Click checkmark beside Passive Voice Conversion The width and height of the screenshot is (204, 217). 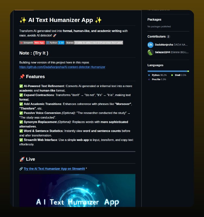click(x=21, y=113)
